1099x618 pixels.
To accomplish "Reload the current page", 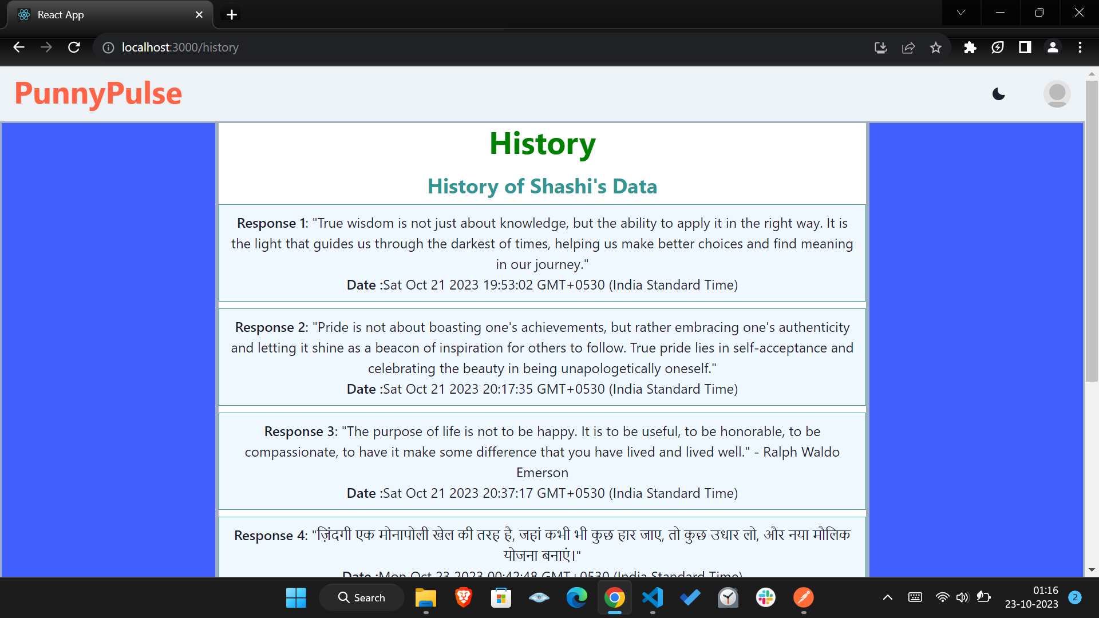I will [74, 47].
